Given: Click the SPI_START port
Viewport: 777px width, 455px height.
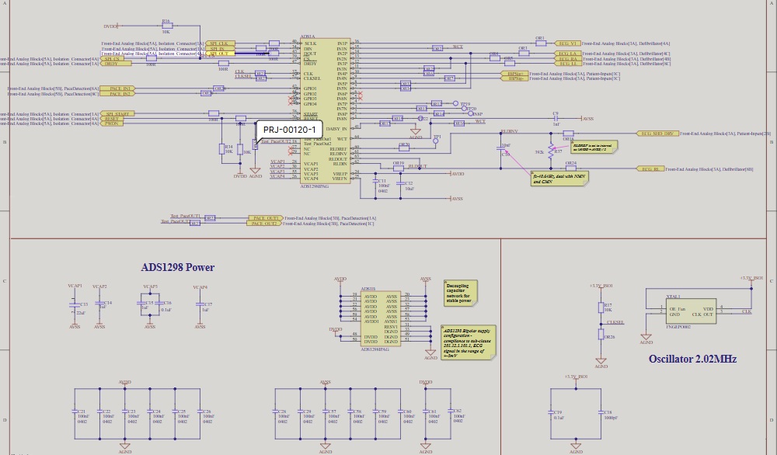Looking at the screenshot, I should [x=117, y=114].
